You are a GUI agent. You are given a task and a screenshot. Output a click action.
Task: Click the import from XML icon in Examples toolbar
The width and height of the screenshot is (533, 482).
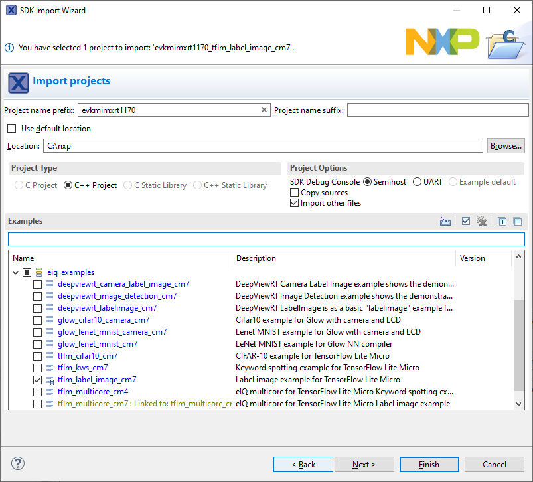pos(445,222)
